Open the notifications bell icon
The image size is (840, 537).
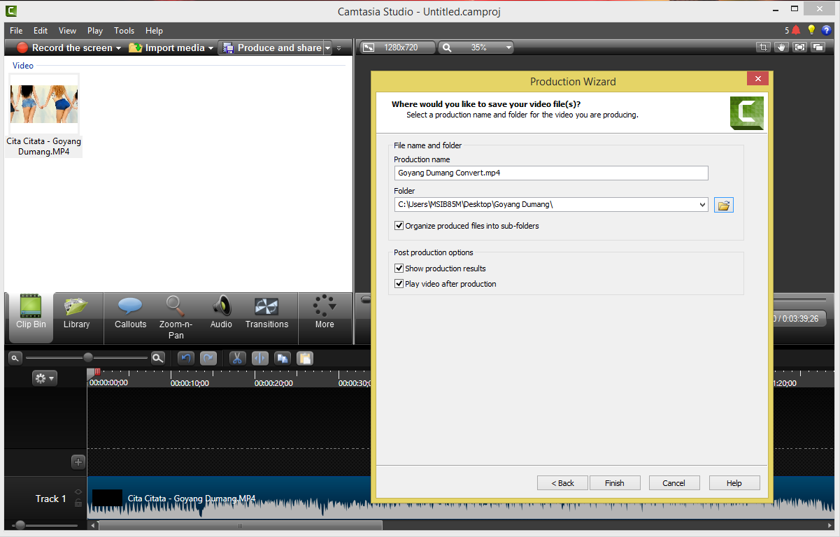click(796, 30)
